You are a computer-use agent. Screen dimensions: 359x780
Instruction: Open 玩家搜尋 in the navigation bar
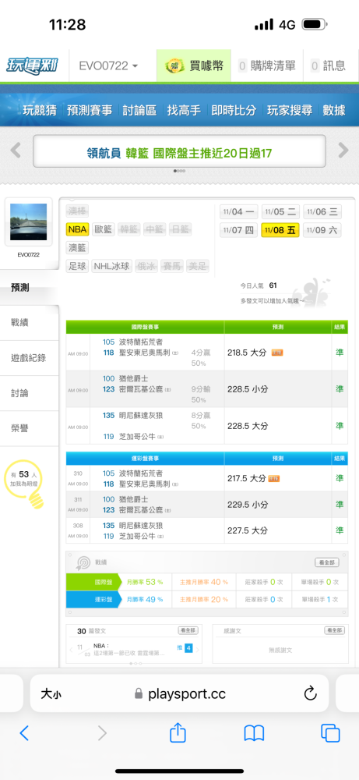290,110
